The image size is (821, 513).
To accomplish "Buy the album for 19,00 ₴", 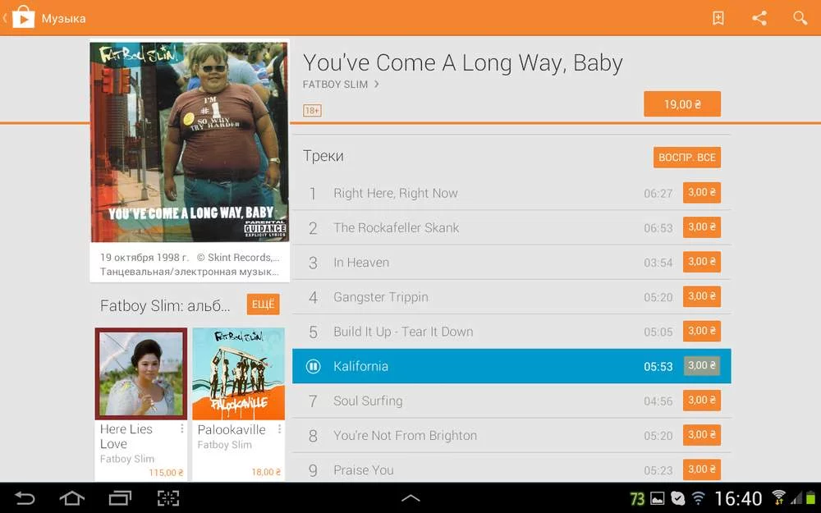I will (682, 104).
